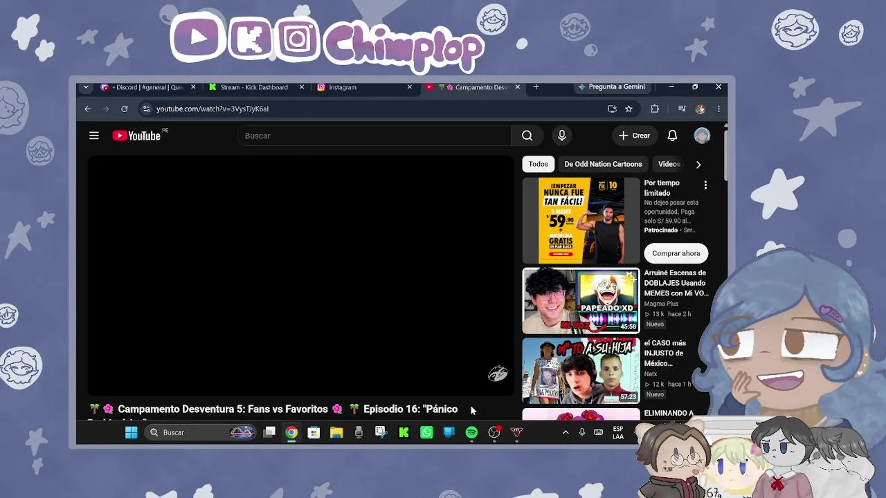This screenshot has width=886, height=498.
Task: Open Chrome profile avatar in toolbar
Action: (x=700, y=109)
